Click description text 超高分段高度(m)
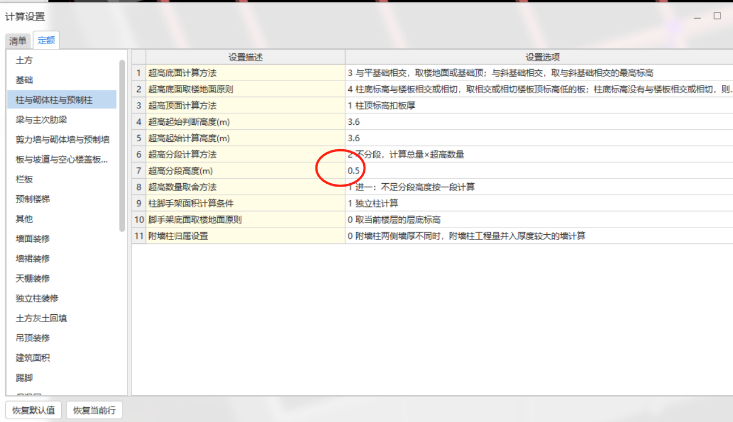 point(180,171)
